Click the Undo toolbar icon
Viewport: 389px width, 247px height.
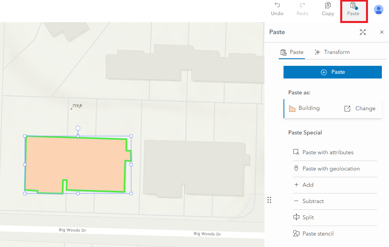click(277, 9)
